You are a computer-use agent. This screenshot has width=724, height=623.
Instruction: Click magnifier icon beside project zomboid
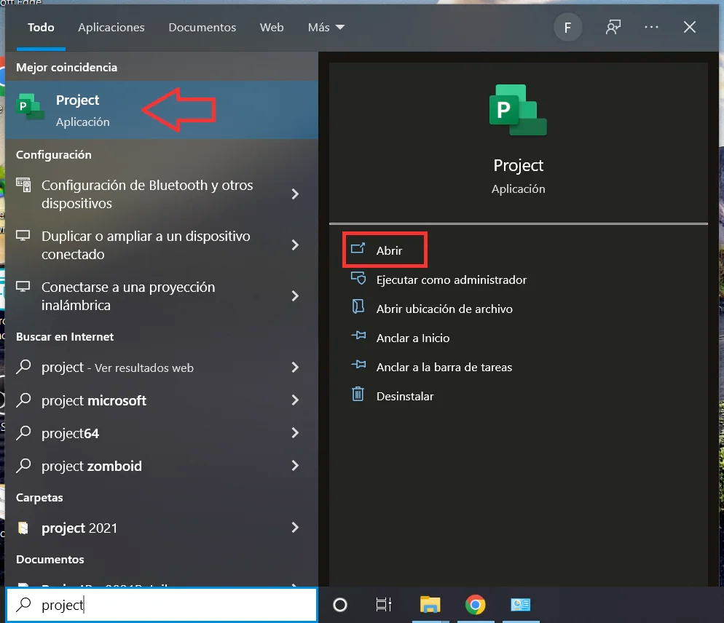23,465
